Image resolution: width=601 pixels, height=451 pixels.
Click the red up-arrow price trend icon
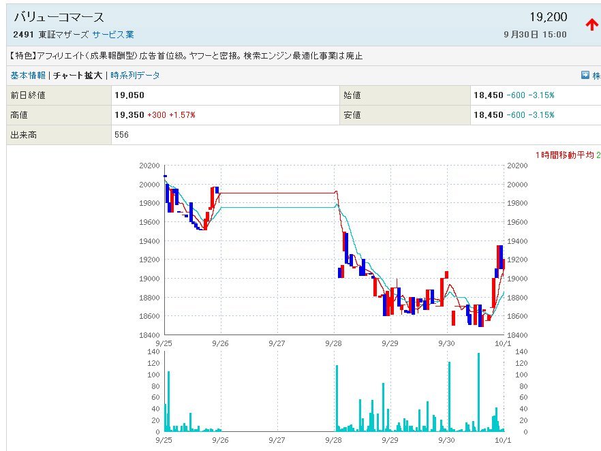click(591, 25)
